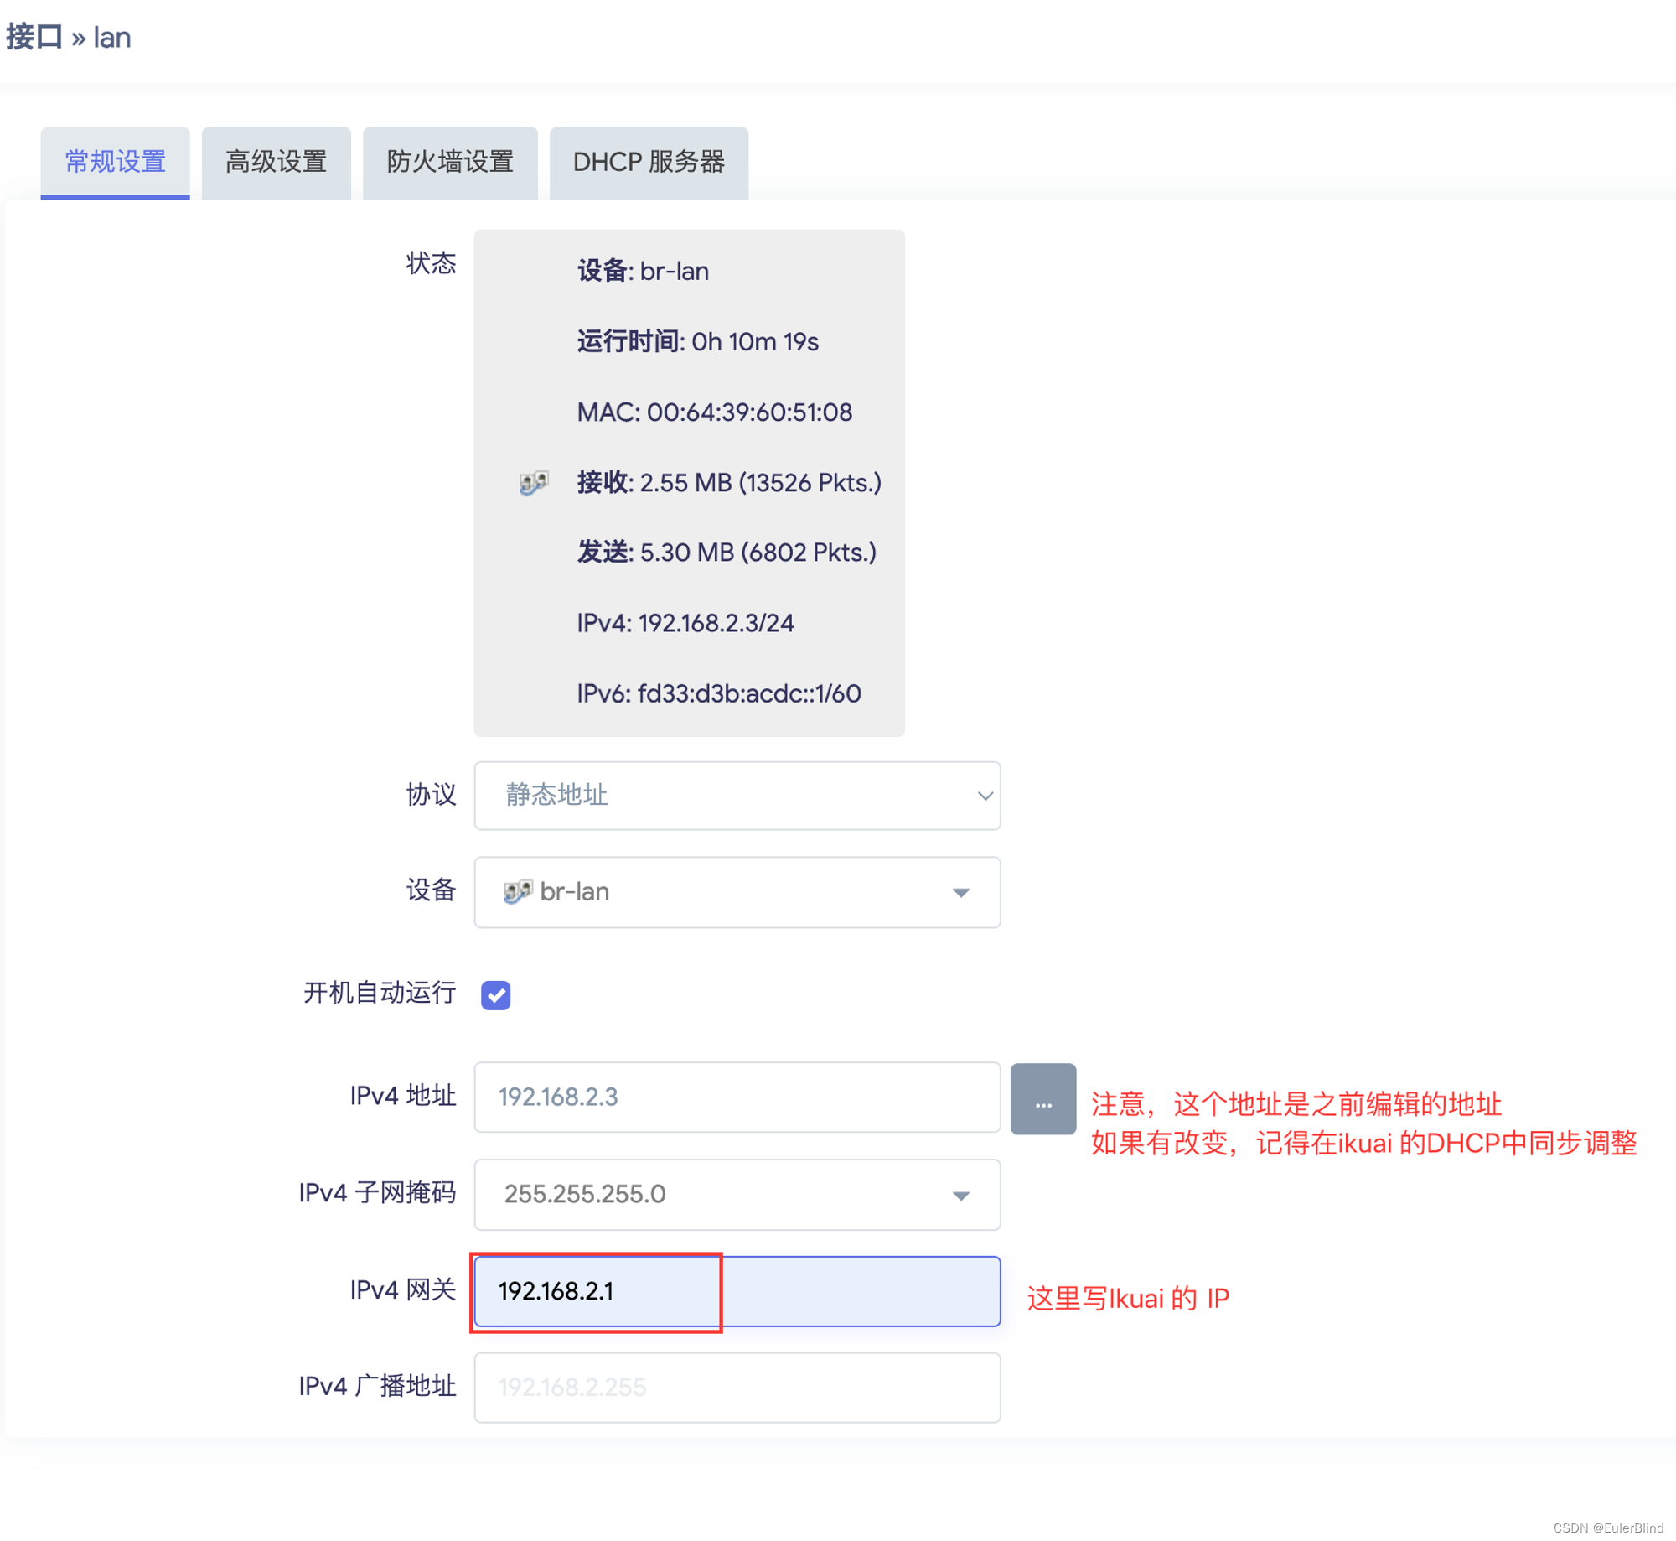Screen dimensions: 1676x1541
Task: Switch to the 常规设置 tab
Action: [115, 163]
